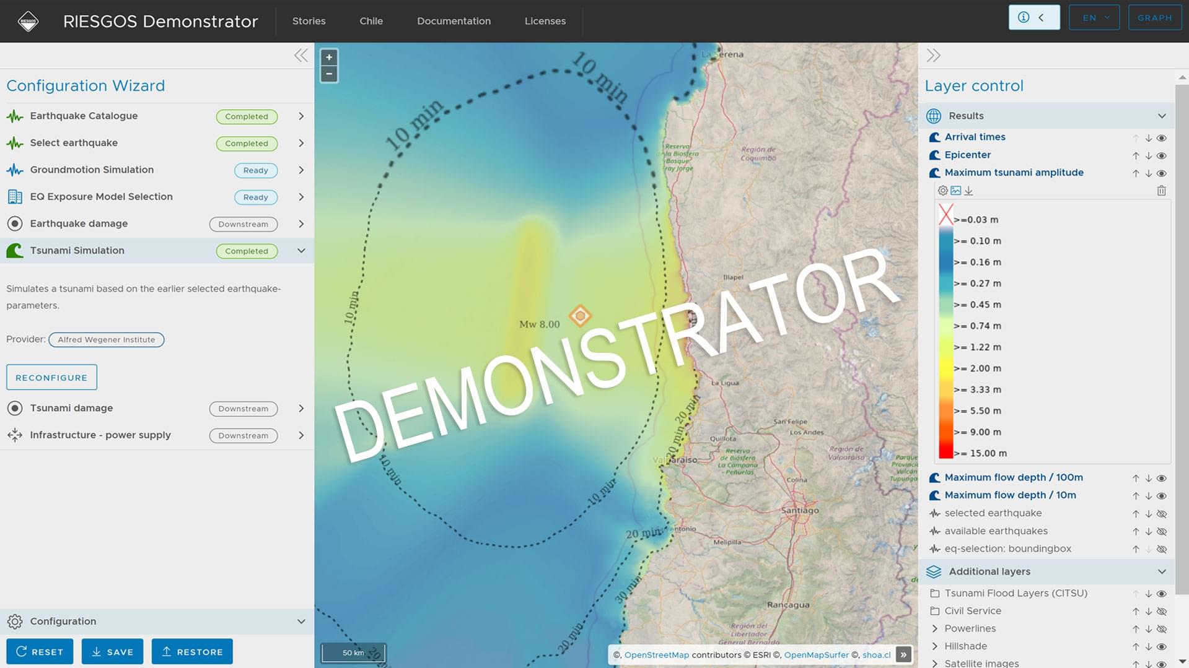Move available earthquakes layer up
The height and width of the screenshot is (668, 1189).
(x=1136, y=532)
